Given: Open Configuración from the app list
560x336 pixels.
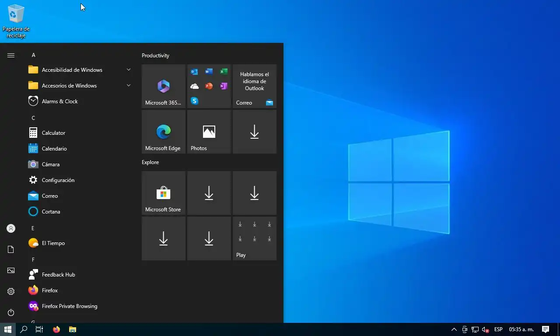Looking at the screenshot, I should (x=80, y=180).
